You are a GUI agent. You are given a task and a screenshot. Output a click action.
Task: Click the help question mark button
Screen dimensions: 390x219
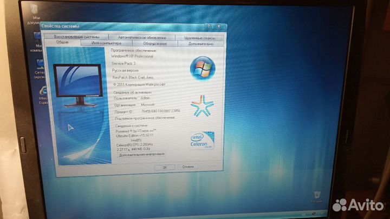209,26
